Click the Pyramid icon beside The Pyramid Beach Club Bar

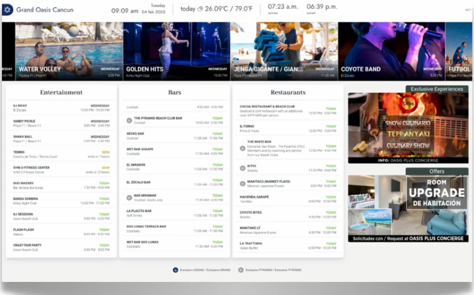coord(129,120)
